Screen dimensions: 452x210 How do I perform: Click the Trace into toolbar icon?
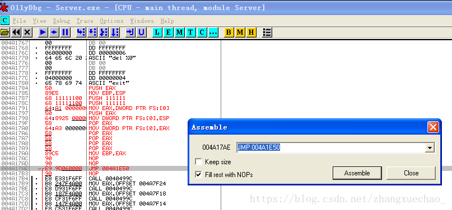coord(104,32)
